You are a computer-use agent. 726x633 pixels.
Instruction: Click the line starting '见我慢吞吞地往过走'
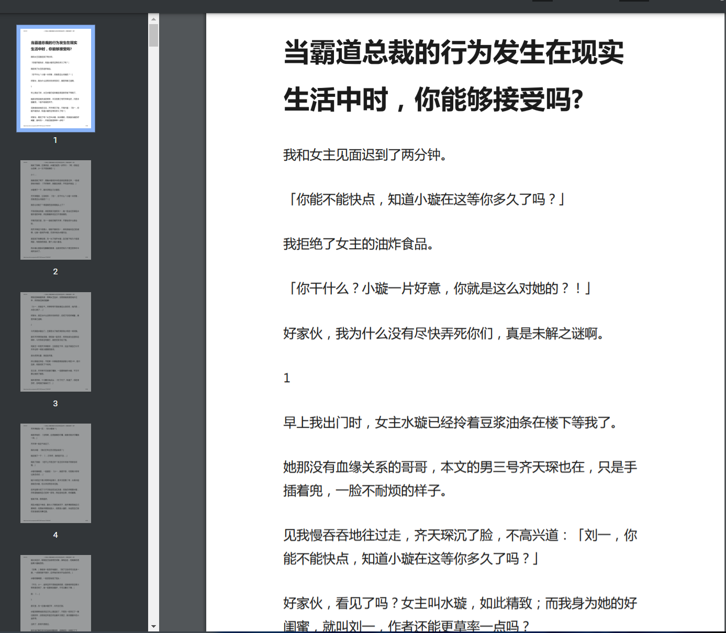pos(460,535)
